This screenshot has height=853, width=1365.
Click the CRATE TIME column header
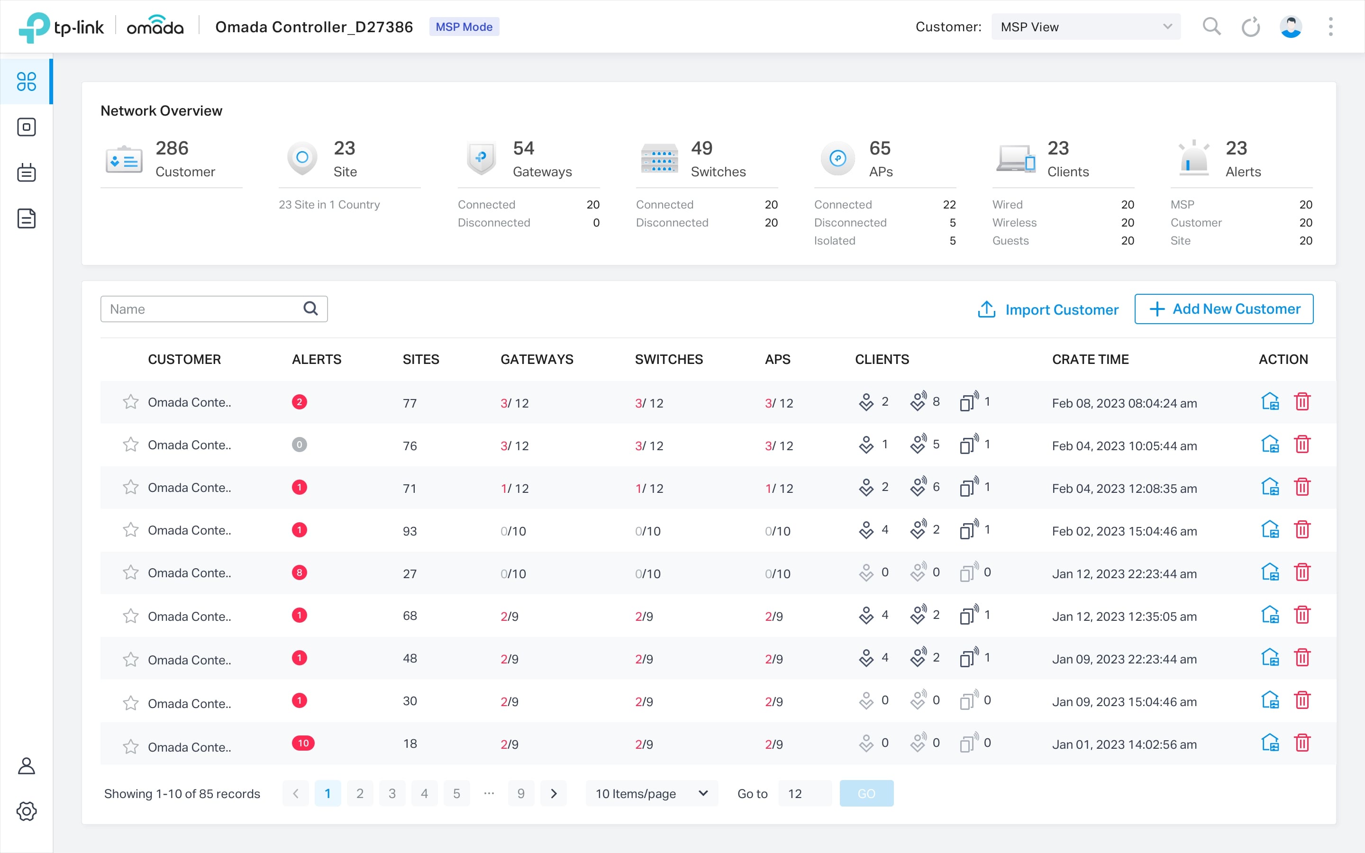1090,359
